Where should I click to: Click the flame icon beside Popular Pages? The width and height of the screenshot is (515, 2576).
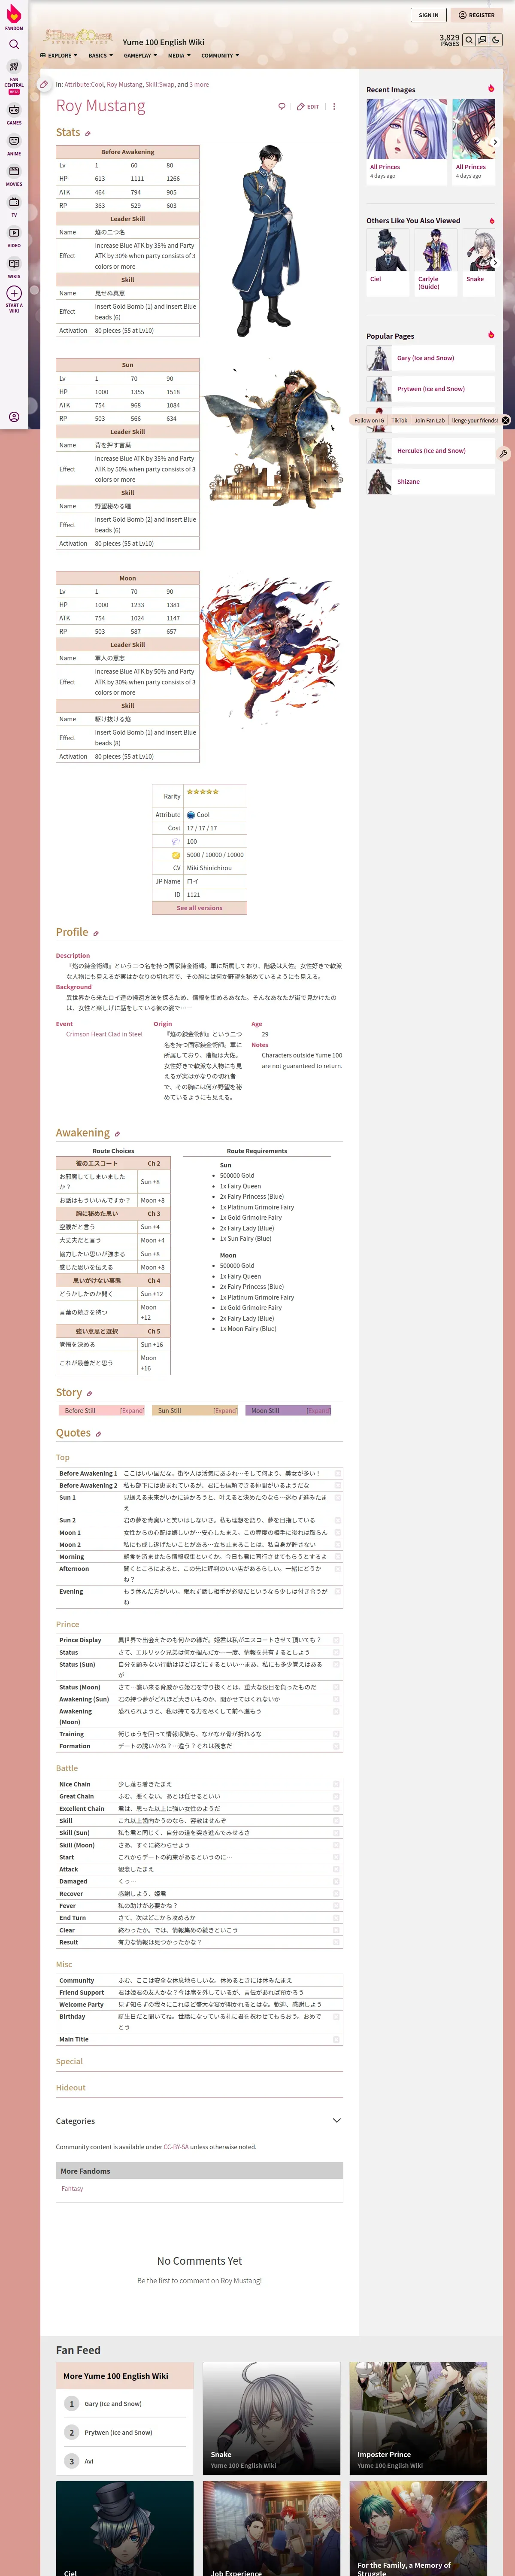491,335
